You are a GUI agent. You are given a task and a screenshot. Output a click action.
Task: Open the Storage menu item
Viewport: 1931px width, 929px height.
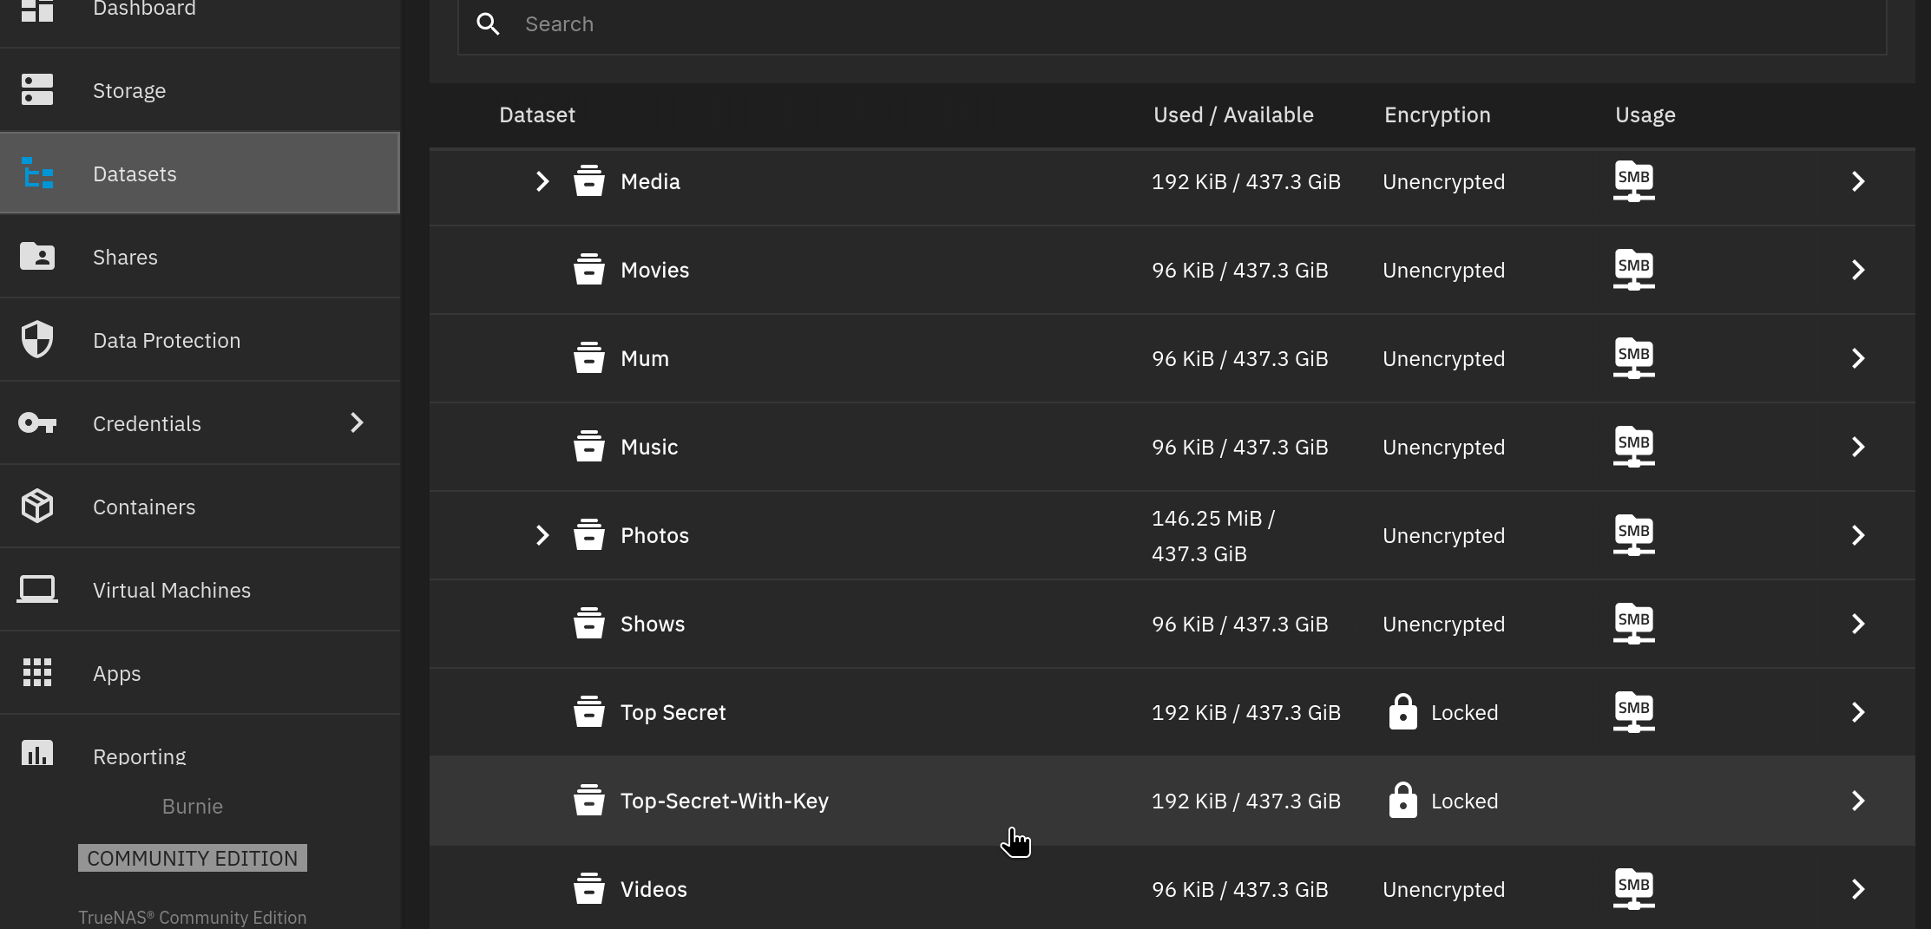(200, 90)
